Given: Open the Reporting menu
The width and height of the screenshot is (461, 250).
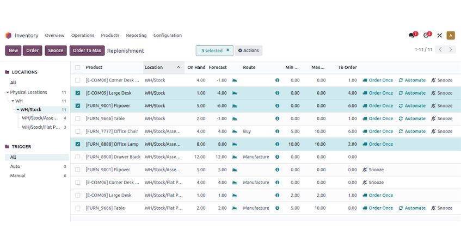Looking at the screenshot, I should point(136,35).
